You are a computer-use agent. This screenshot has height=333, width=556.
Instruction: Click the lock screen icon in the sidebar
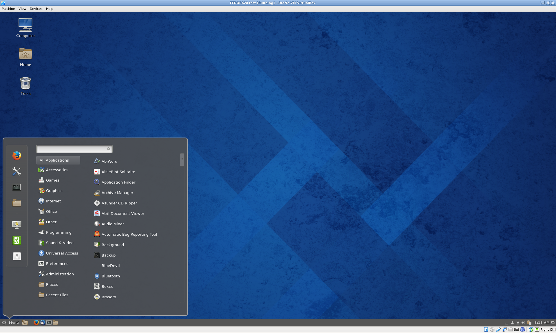(x=17, y=225)
